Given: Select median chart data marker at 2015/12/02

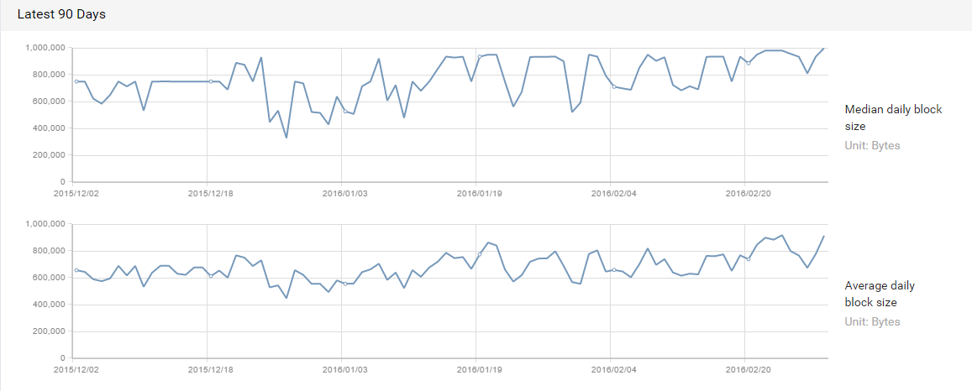Looking at the screenshot, I should pyautogui.click(x=76, y=81).
